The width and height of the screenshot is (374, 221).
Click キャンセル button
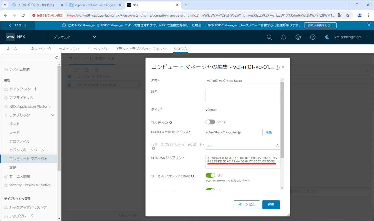tap(247, 204)
